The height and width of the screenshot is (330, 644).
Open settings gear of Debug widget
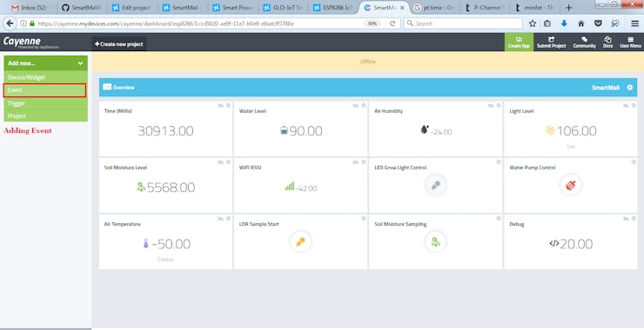pyautogui.click(x=634, y=219)
